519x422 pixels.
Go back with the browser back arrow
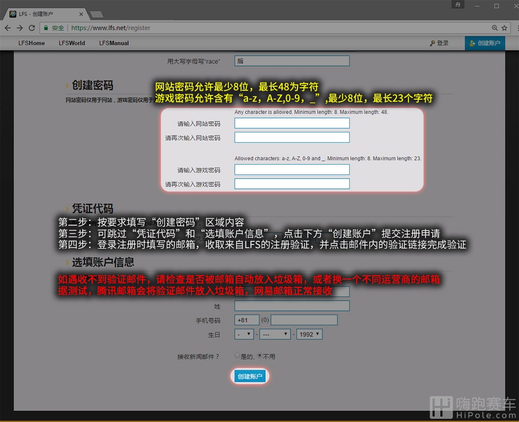pyautogui.click(x=8, y=28)
